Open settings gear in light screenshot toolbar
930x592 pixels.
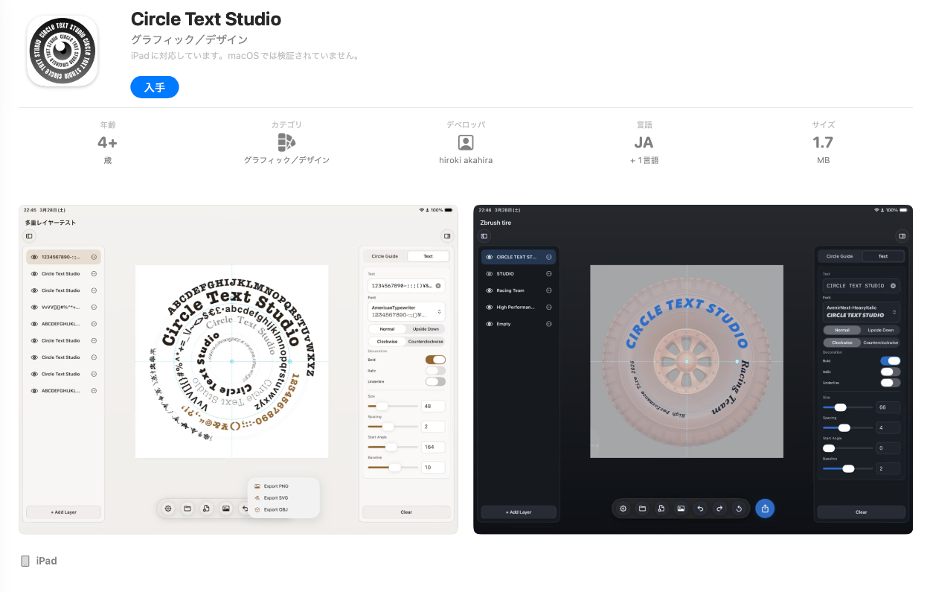pos(168,509)
